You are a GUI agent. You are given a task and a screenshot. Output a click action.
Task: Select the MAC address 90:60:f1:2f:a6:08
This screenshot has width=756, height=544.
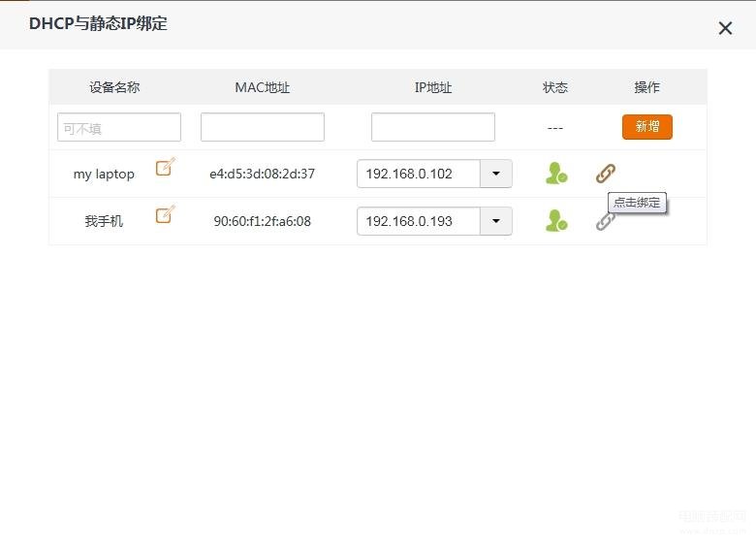263,221
